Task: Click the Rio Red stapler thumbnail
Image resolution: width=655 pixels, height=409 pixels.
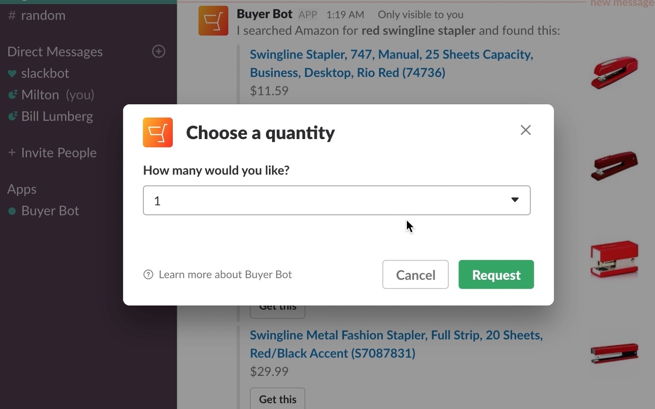Action: pyautogui.click(x=614, y=72)
